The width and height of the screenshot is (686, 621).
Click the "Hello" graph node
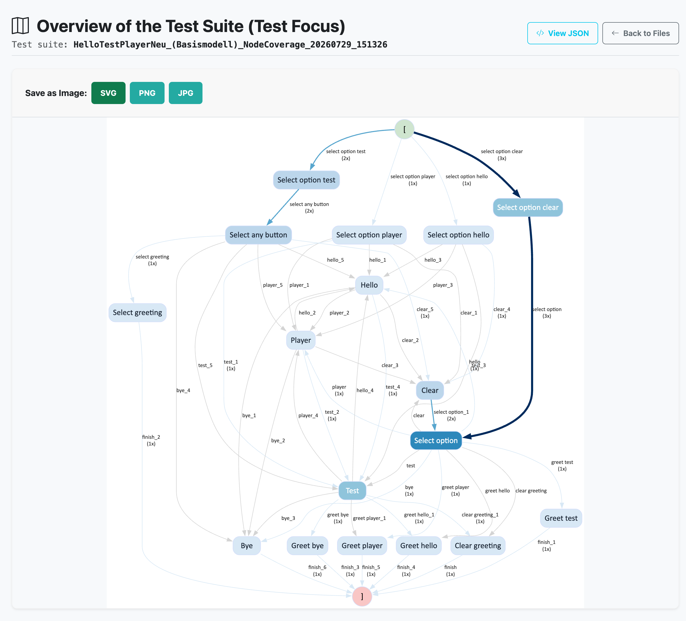[369, 285]
